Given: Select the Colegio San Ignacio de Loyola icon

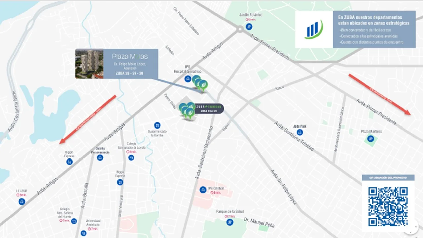Looking at the screenshot, I should 131,158.
